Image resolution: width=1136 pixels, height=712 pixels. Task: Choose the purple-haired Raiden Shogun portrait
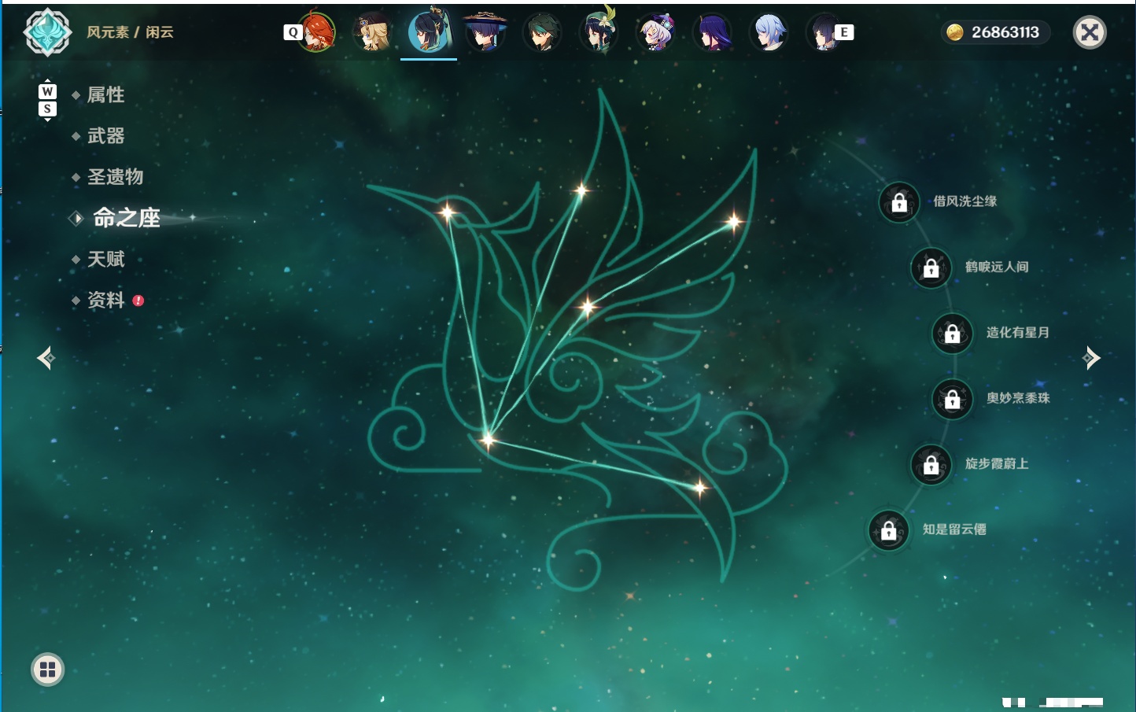click(x=712, y=32)
